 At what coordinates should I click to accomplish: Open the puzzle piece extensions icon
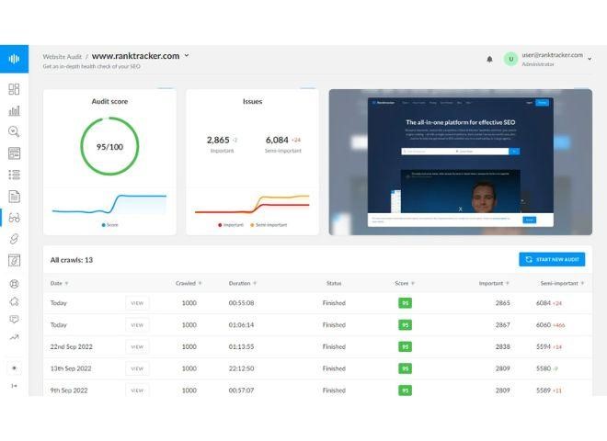coord(14,301)
